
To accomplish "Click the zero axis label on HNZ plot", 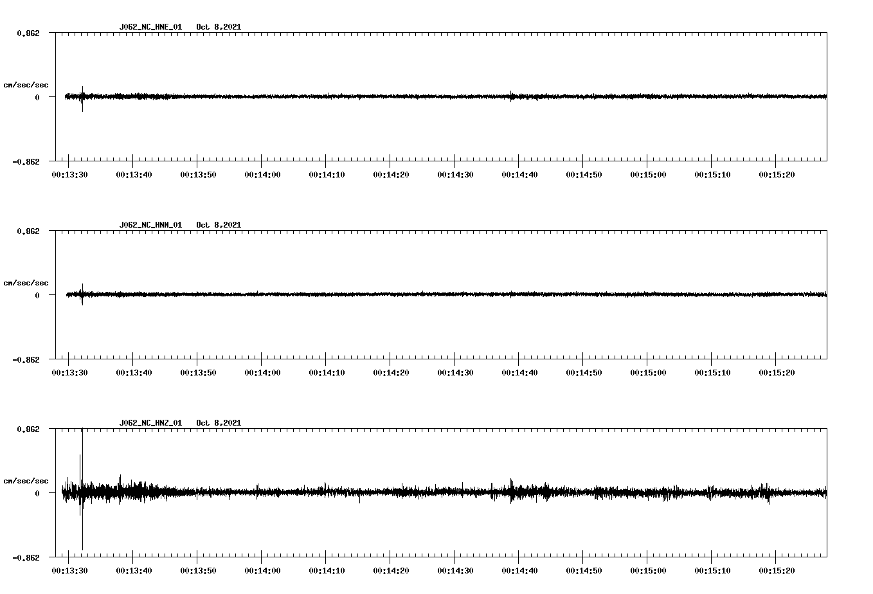I will (x=37, y=493).
